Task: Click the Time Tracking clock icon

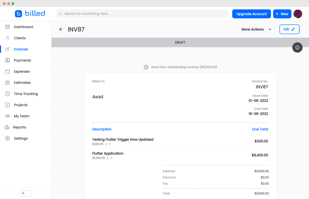Action: (8, 94)
